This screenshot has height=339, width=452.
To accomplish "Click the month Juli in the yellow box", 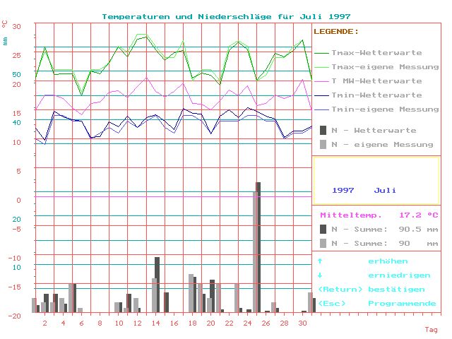I will coord(385,190).
